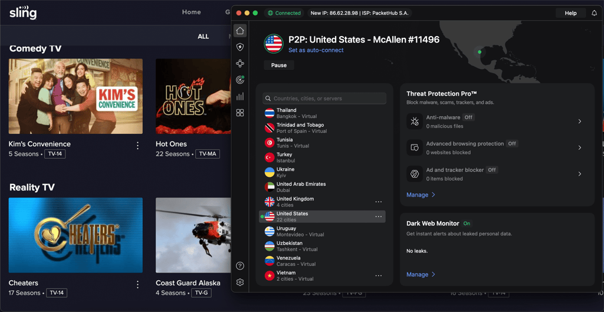Open Threat Protection shield sidebar icon
Image resolution: width=604 pixels, height=312 pixels.
pos(240,47)
